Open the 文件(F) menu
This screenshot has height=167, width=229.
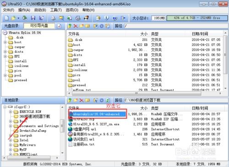(x=9, y=10)
